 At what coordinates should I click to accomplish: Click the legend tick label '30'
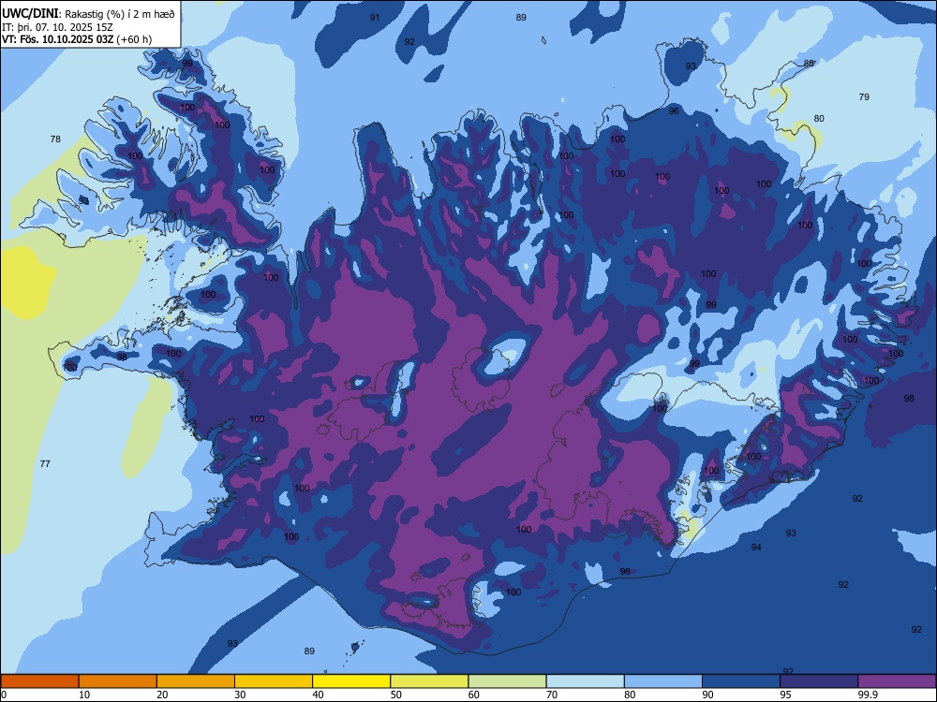(240, 695)
